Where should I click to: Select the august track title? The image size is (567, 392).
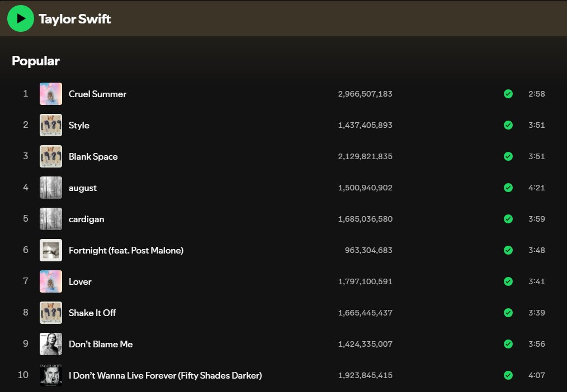click(82, 188)
